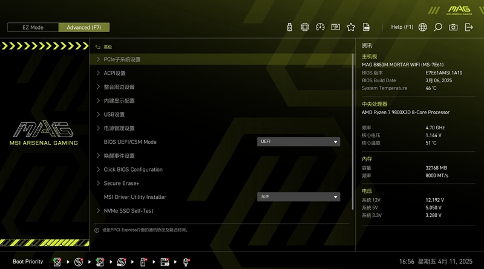
Task: Open MSI Driver Utility Installer dropdown
Action: (299, 197)
